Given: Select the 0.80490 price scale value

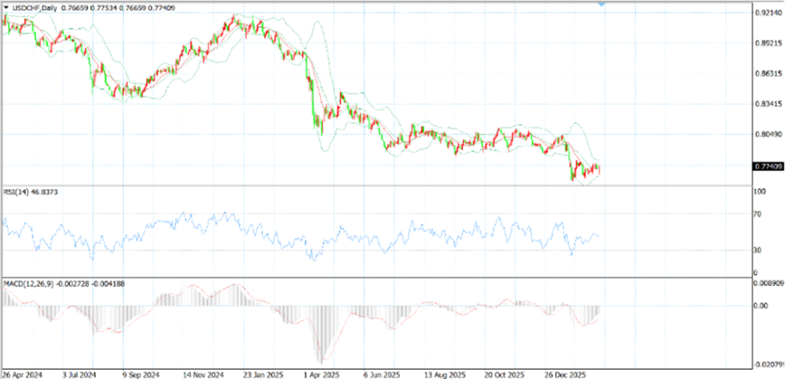Looking at the screenshot, I should [768, 135].
